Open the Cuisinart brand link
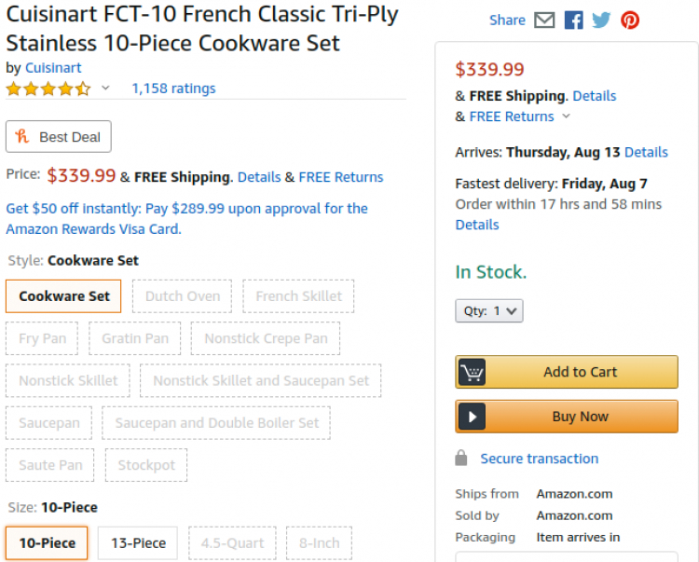The image size is (699, 562). tap(53, 68)
